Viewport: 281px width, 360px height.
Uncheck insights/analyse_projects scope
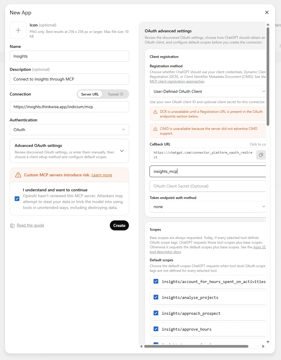click(156, 297)
